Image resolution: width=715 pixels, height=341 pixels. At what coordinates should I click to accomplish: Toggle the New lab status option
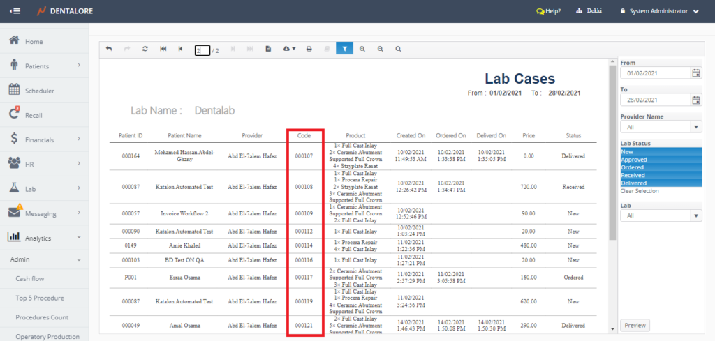pos(660,151)
